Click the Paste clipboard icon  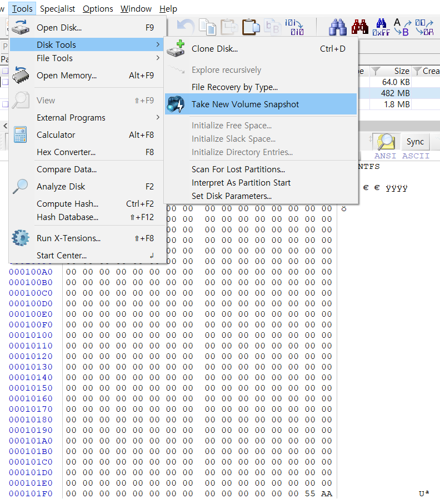click(251, 27)
